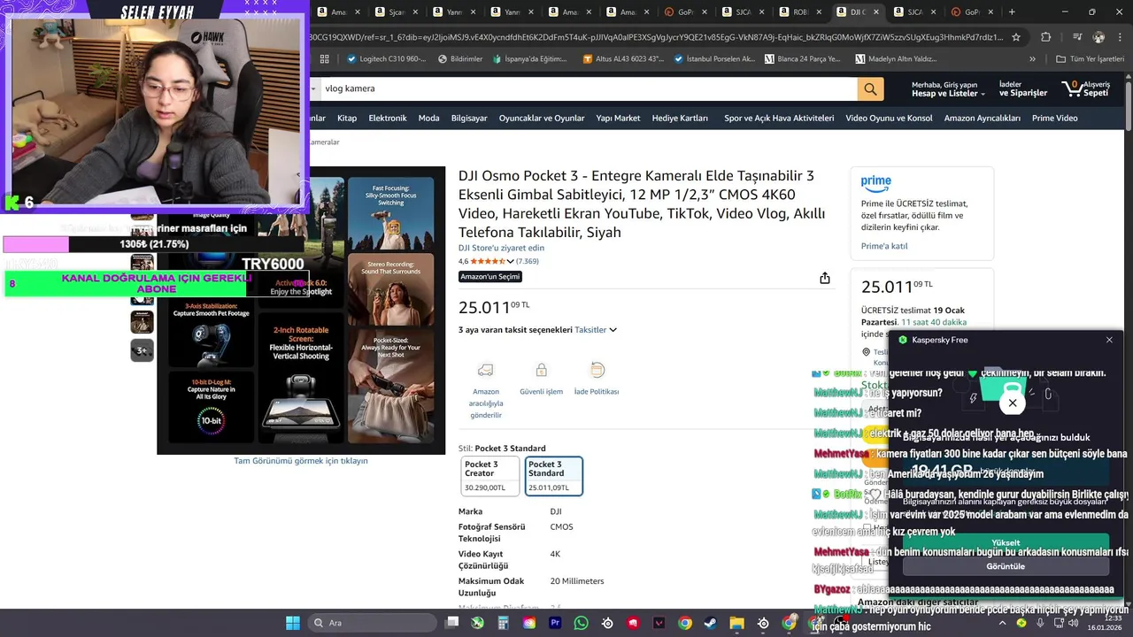
Task: Click the Prime'a katıl link
Action: pos(884,246)
